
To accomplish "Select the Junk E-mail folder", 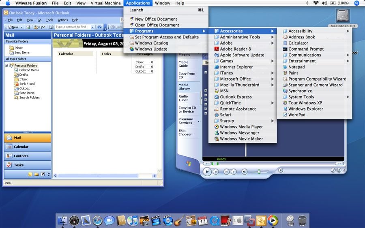I will [27, 84].
